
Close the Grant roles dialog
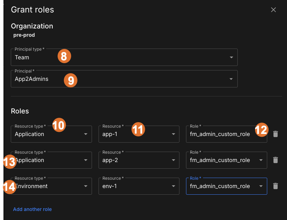click(x=273, y=10)
